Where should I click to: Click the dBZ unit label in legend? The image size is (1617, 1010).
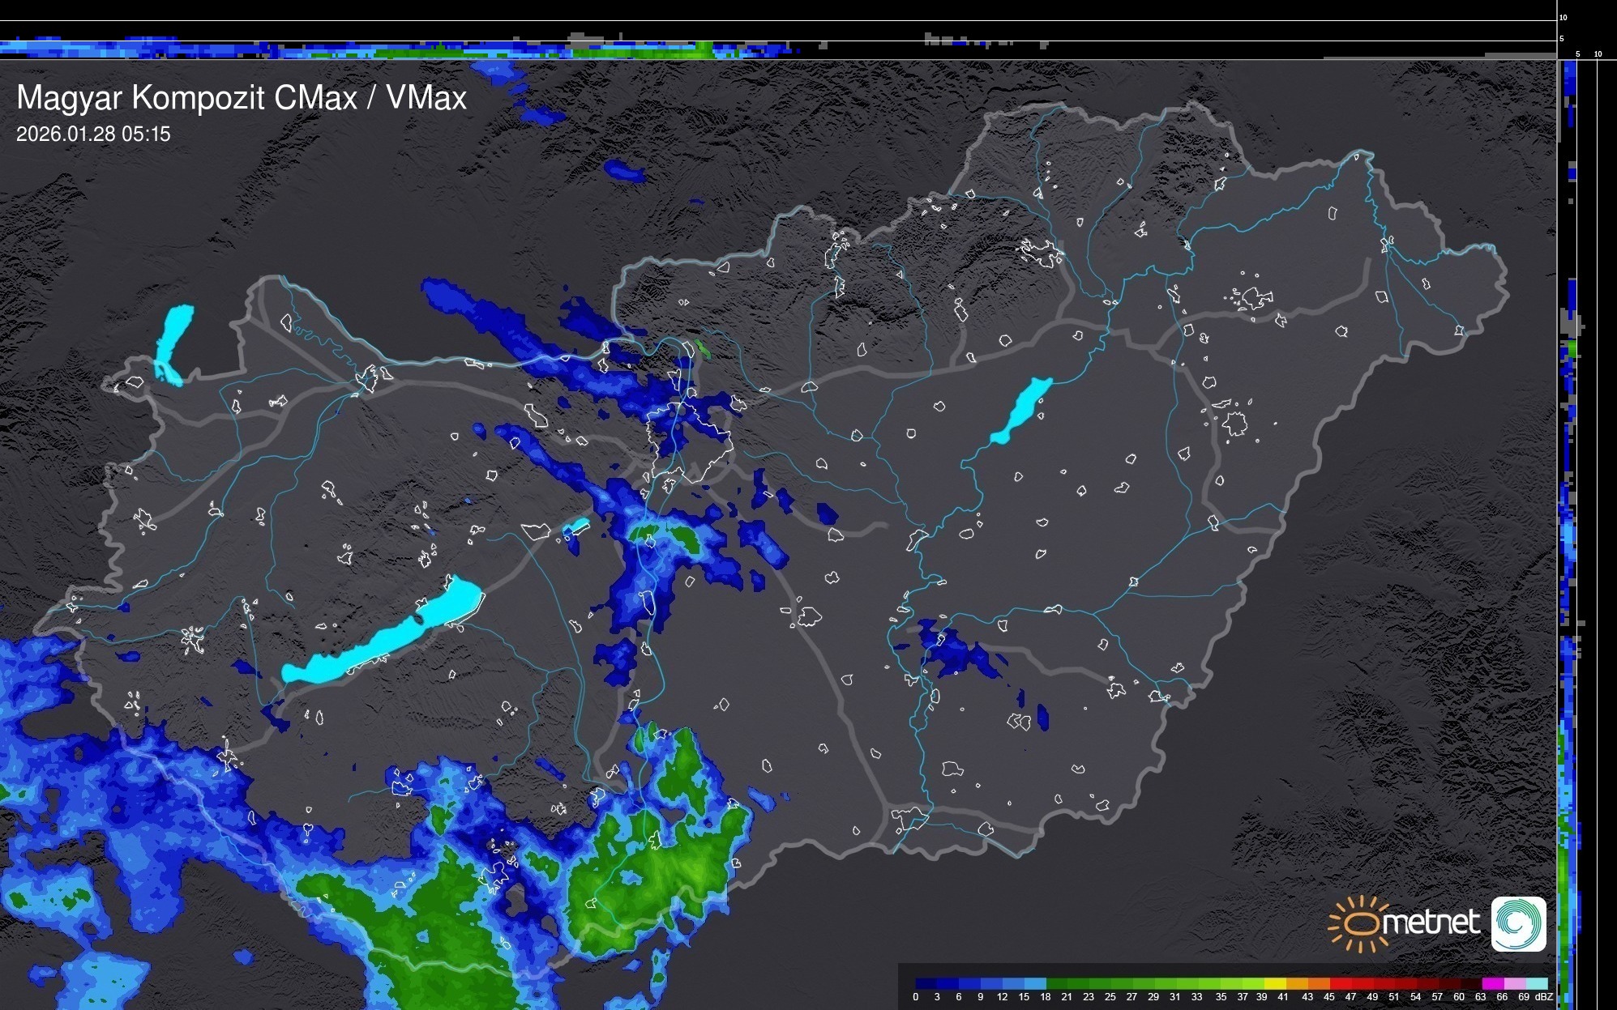pos(1543,997)
